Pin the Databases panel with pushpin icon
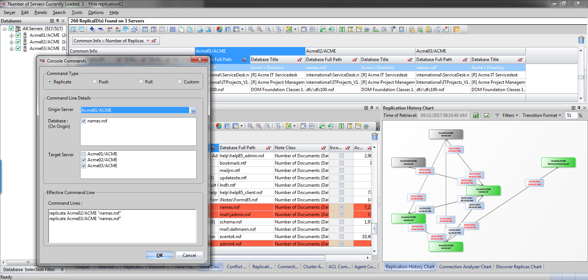Image resolution: width=588 pixels, height=280 pixels. (57, 21)
